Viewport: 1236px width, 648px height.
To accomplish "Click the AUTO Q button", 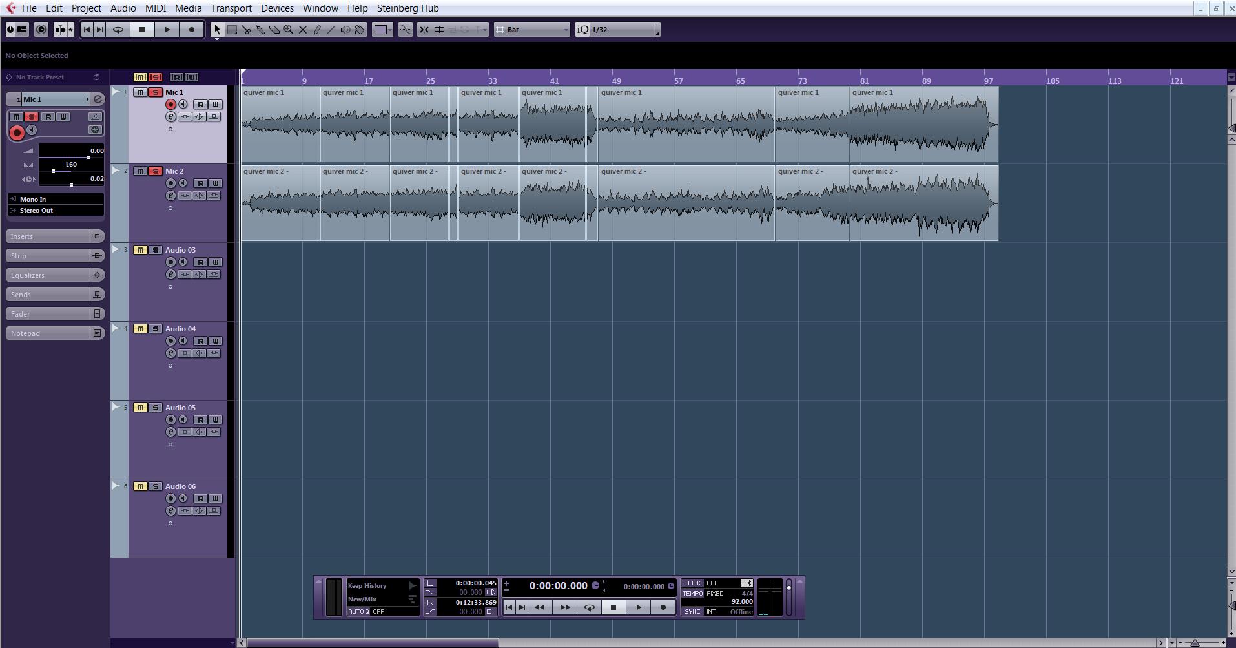I will coord(358,611).
